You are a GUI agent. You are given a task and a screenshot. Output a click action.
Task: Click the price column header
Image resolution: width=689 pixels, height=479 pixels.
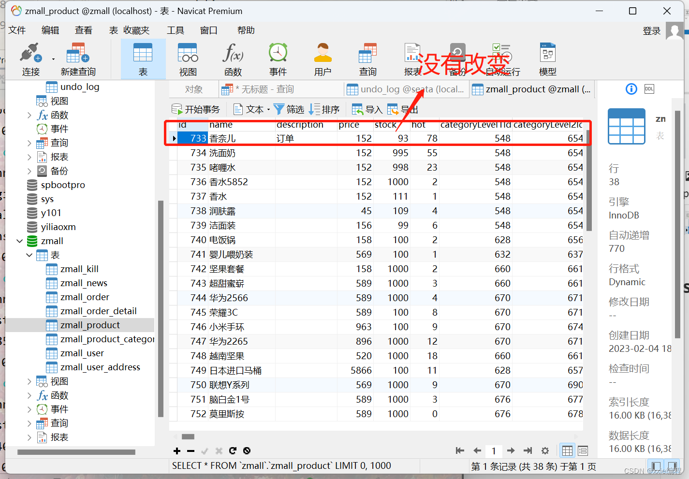click(x=354, y=125)
